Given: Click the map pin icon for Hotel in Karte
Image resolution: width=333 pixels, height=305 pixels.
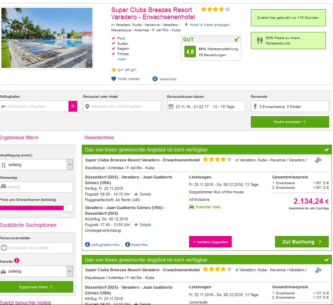Looking at the screenshot, I should coord(186,25).
